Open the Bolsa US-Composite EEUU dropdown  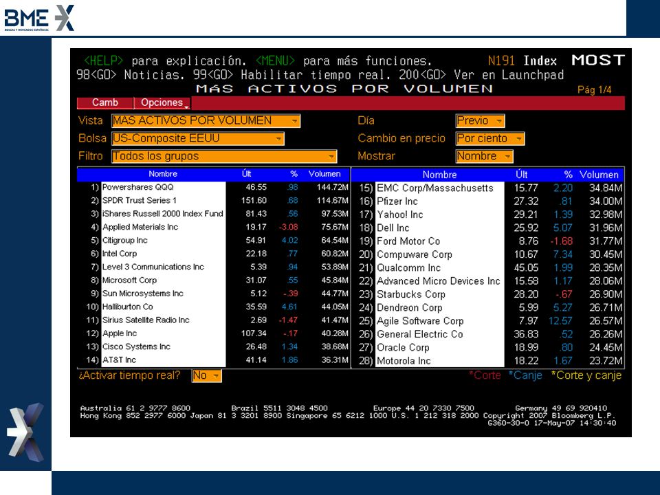[x=198, y=138]
